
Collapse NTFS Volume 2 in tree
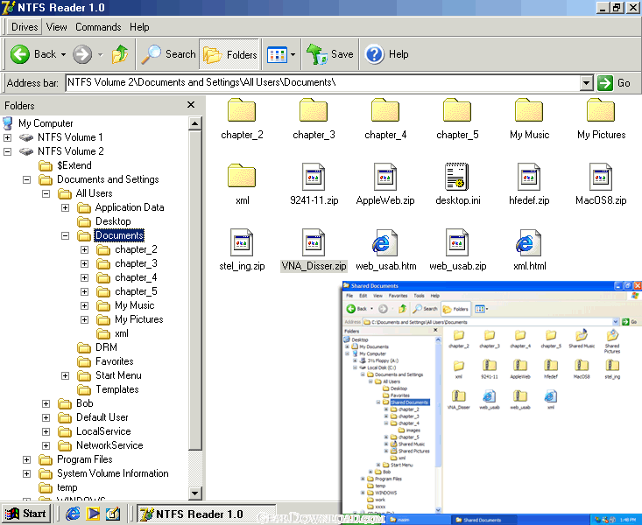pyautogui.click(x=7, y=151)
